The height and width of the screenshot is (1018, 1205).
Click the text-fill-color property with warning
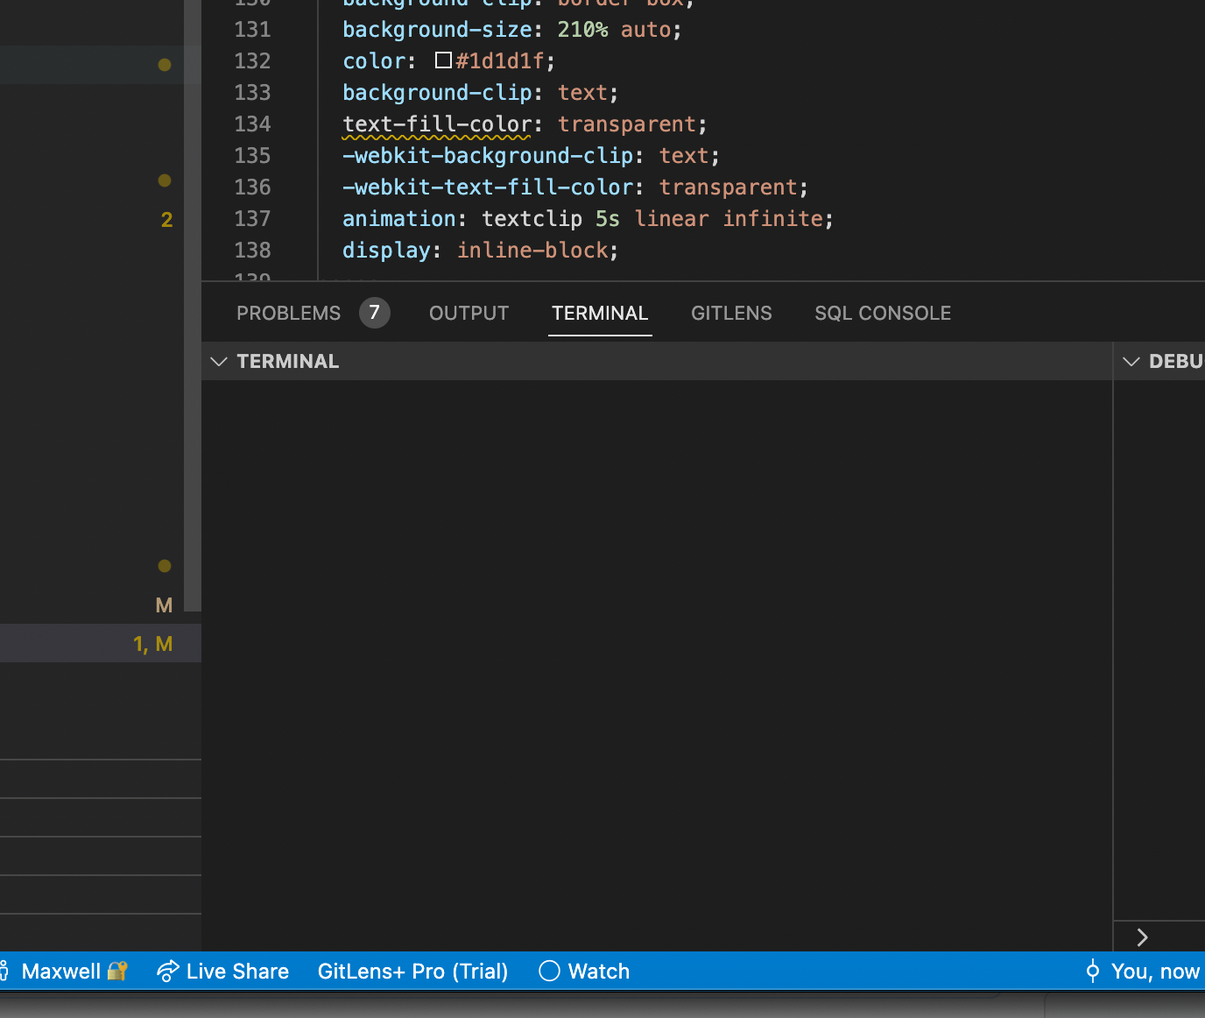(437, 124)
